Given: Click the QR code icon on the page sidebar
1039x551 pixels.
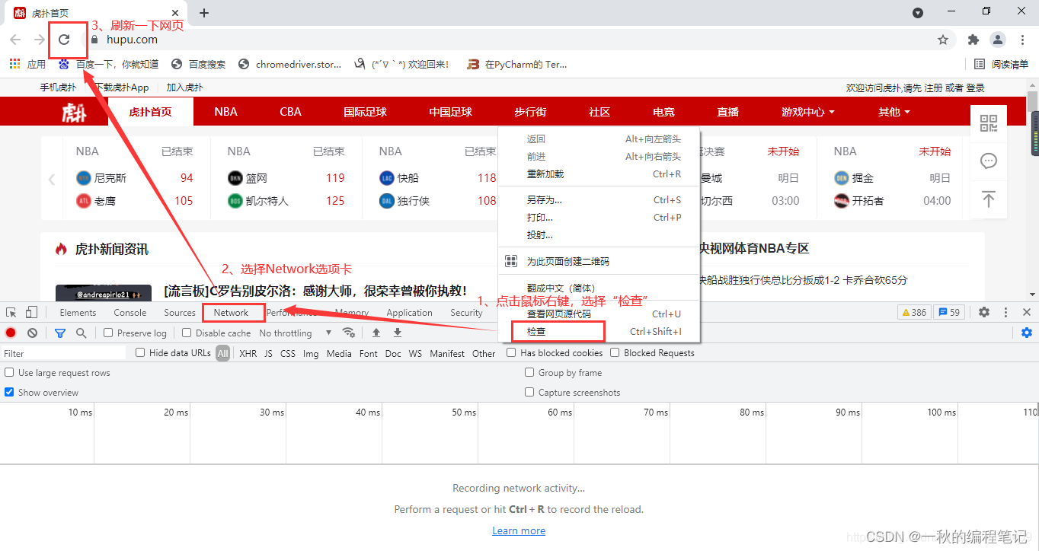Looking at the screenshot, I should 989,123.
